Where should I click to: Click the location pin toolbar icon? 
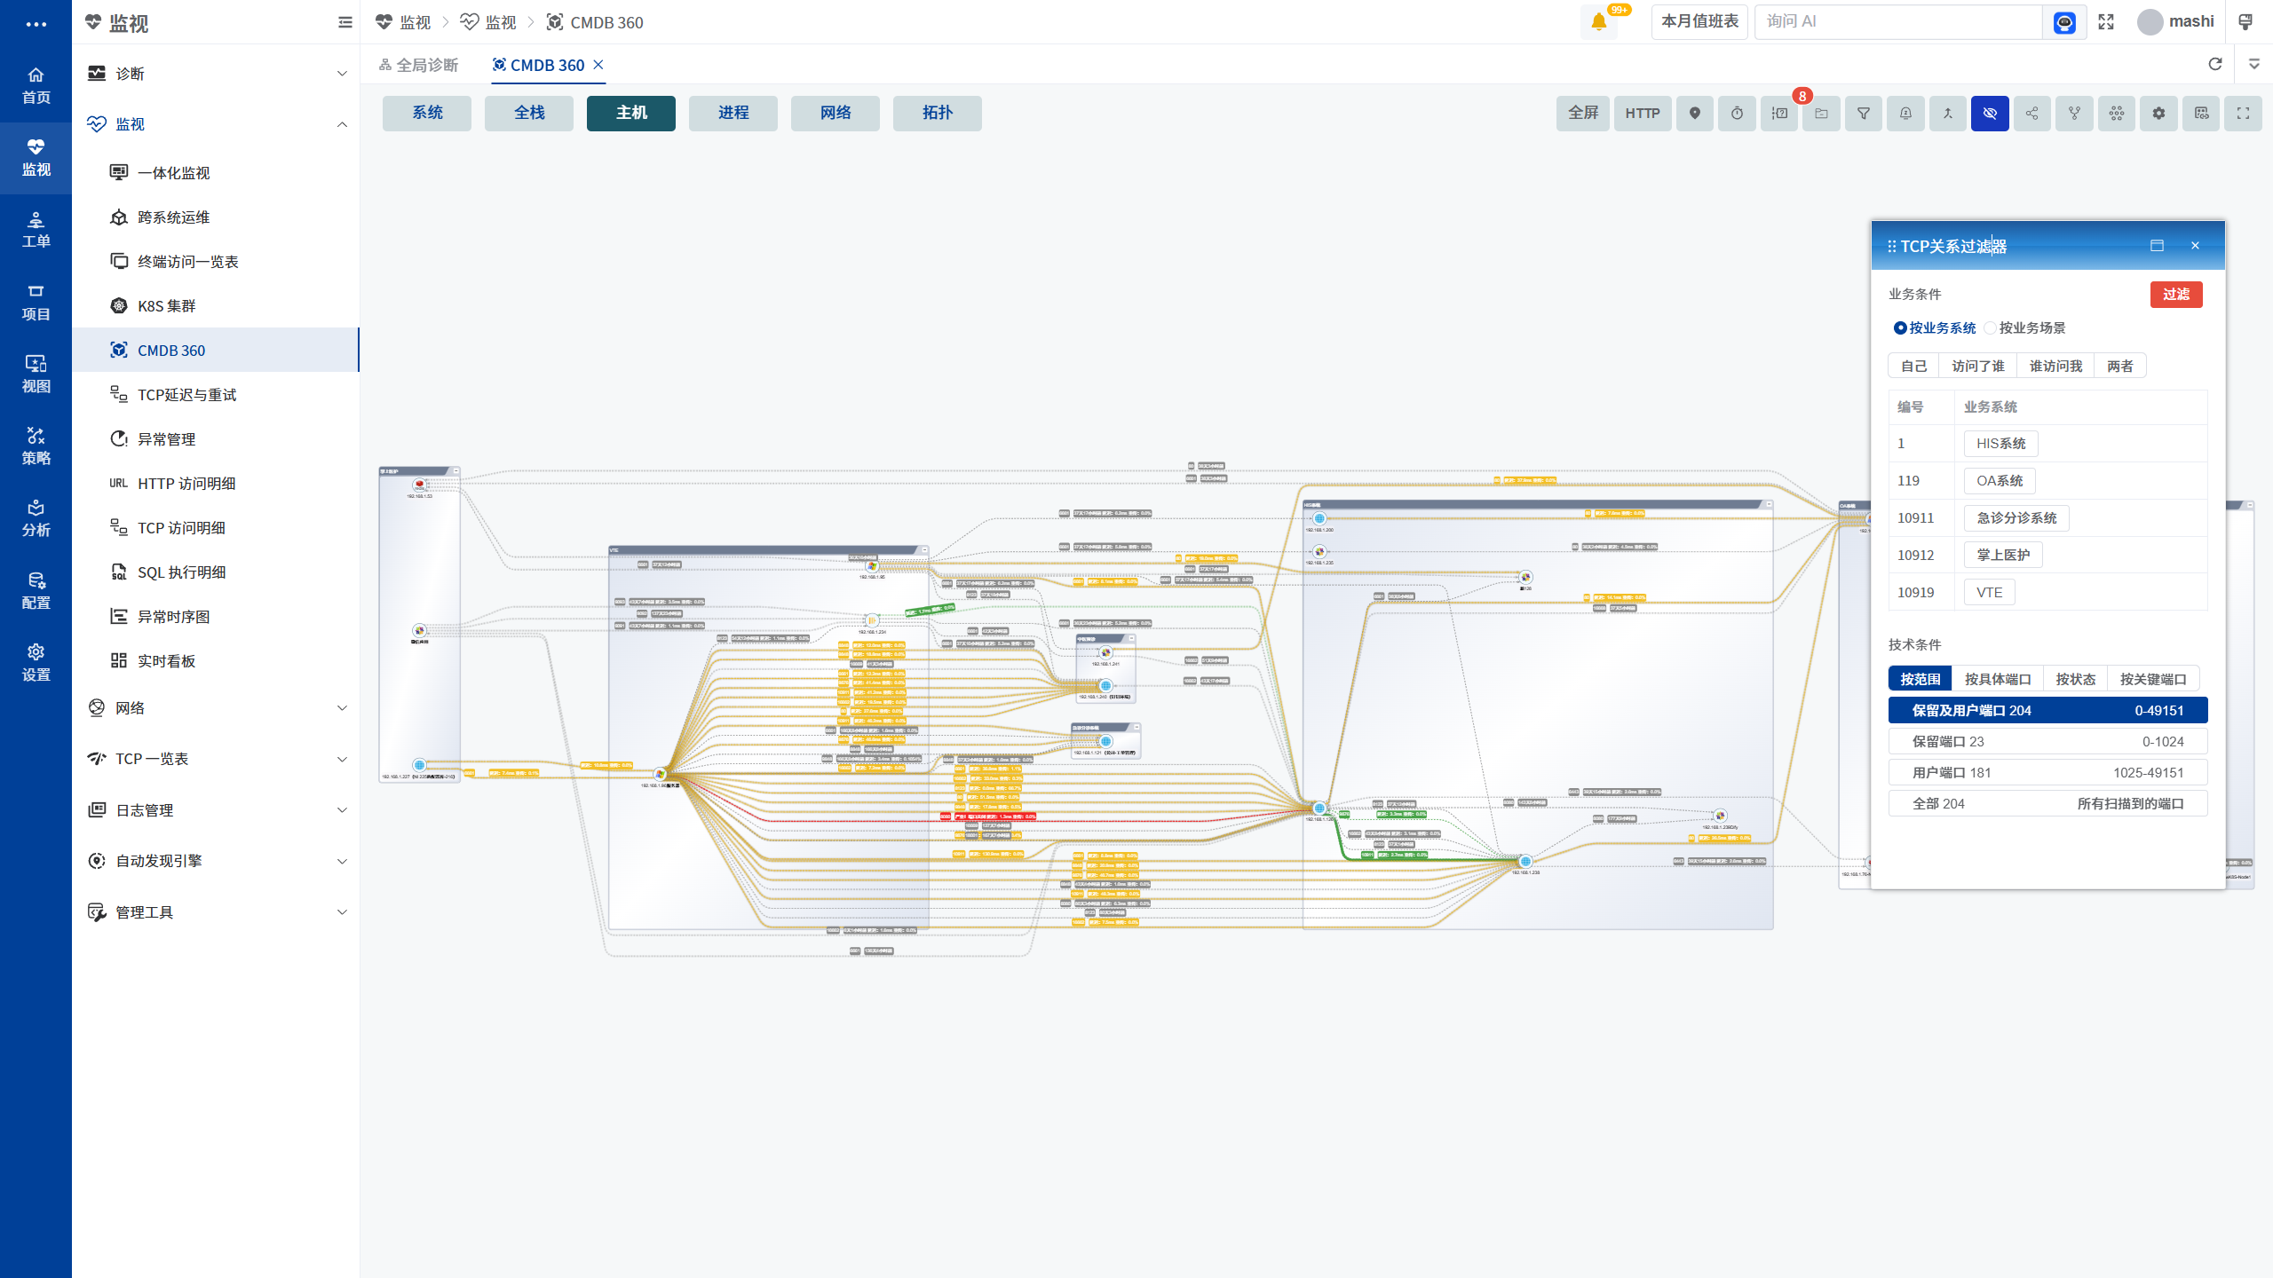click(1695, 114)
